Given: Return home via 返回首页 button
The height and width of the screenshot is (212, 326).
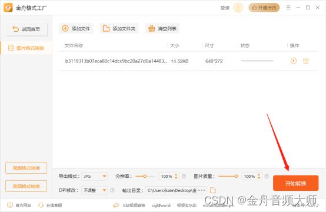Looking at the screenshot, I should pyautogui.click(x=26, y=29).
